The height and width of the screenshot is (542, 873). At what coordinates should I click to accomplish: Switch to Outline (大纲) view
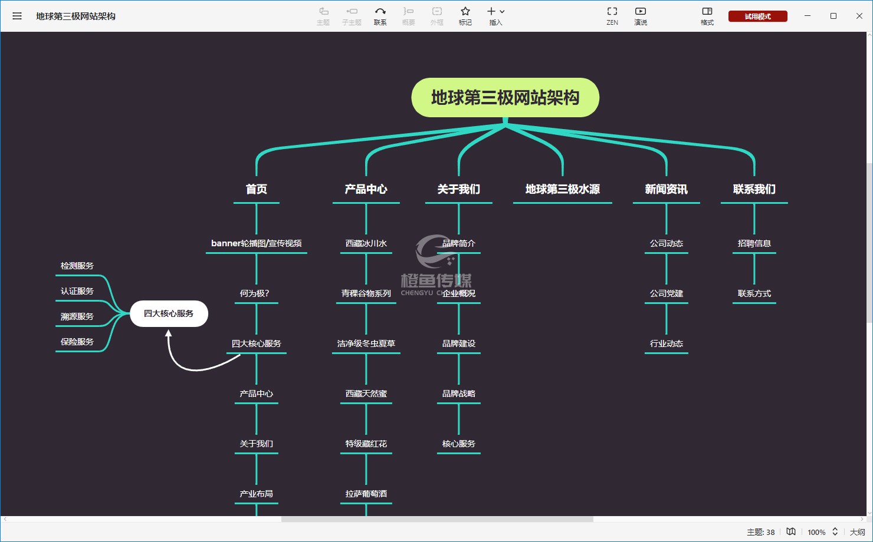[858, 532]
